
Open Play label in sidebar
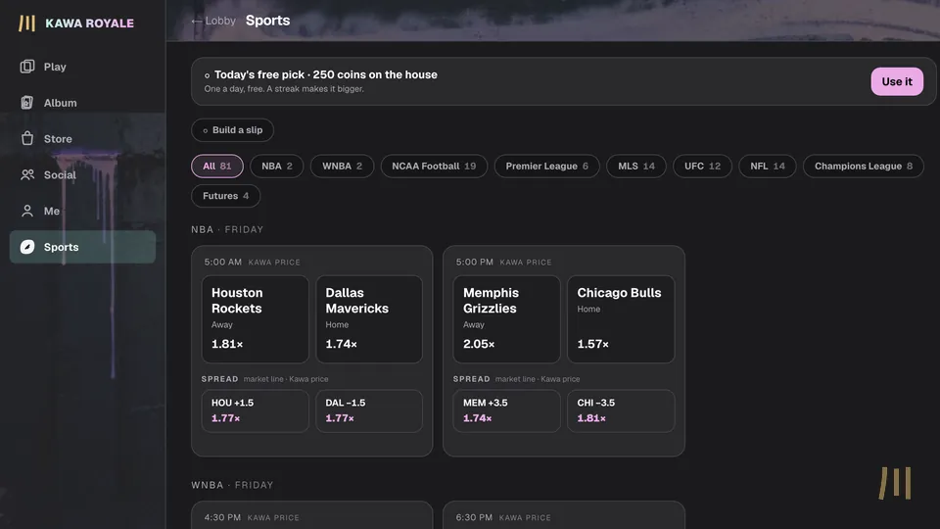click(x=55, y=67)
